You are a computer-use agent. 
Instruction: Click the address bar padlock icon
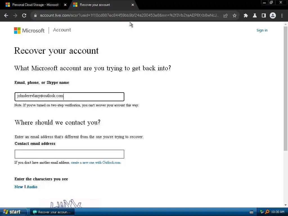(35, 16)
